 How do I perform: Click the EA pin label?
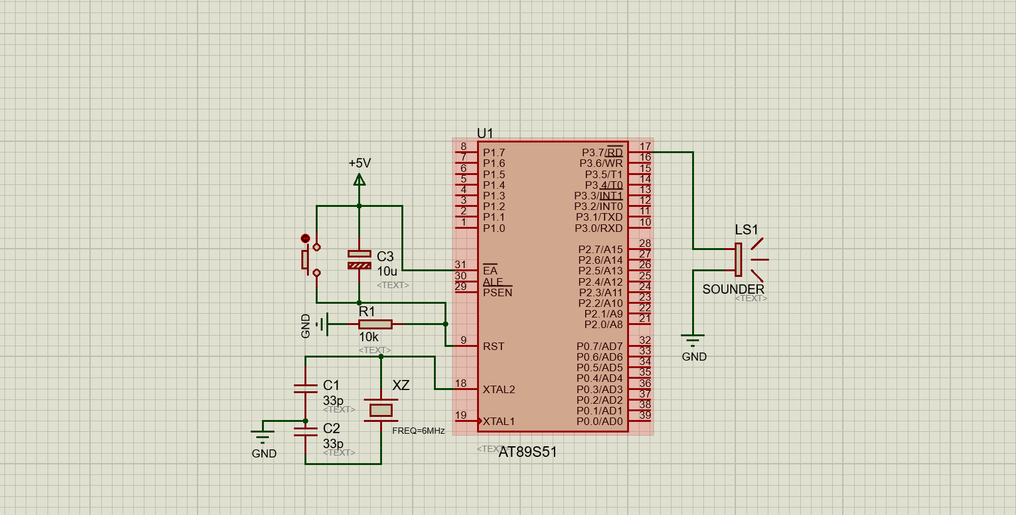pyautogui.click(x=490, y=271)
